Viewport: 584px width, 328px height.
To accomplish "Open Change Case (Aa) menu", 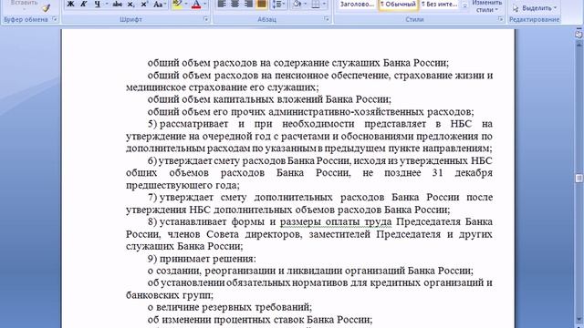I will pyautogui.click(x=160, y=4).
